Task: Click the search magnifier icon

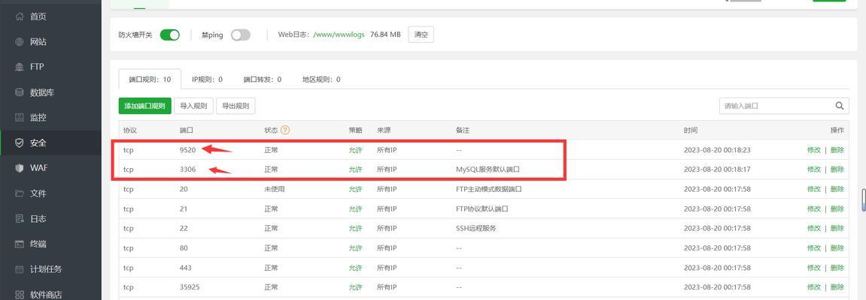Action: coord(840,106)
